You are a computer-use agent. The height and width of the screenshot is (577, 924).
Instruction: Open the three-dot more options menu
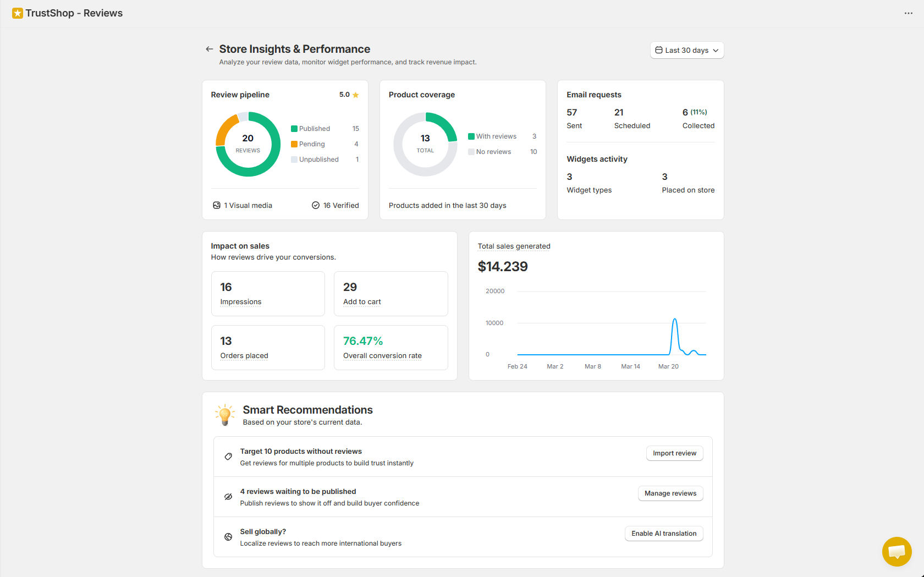tap(908, 13)
